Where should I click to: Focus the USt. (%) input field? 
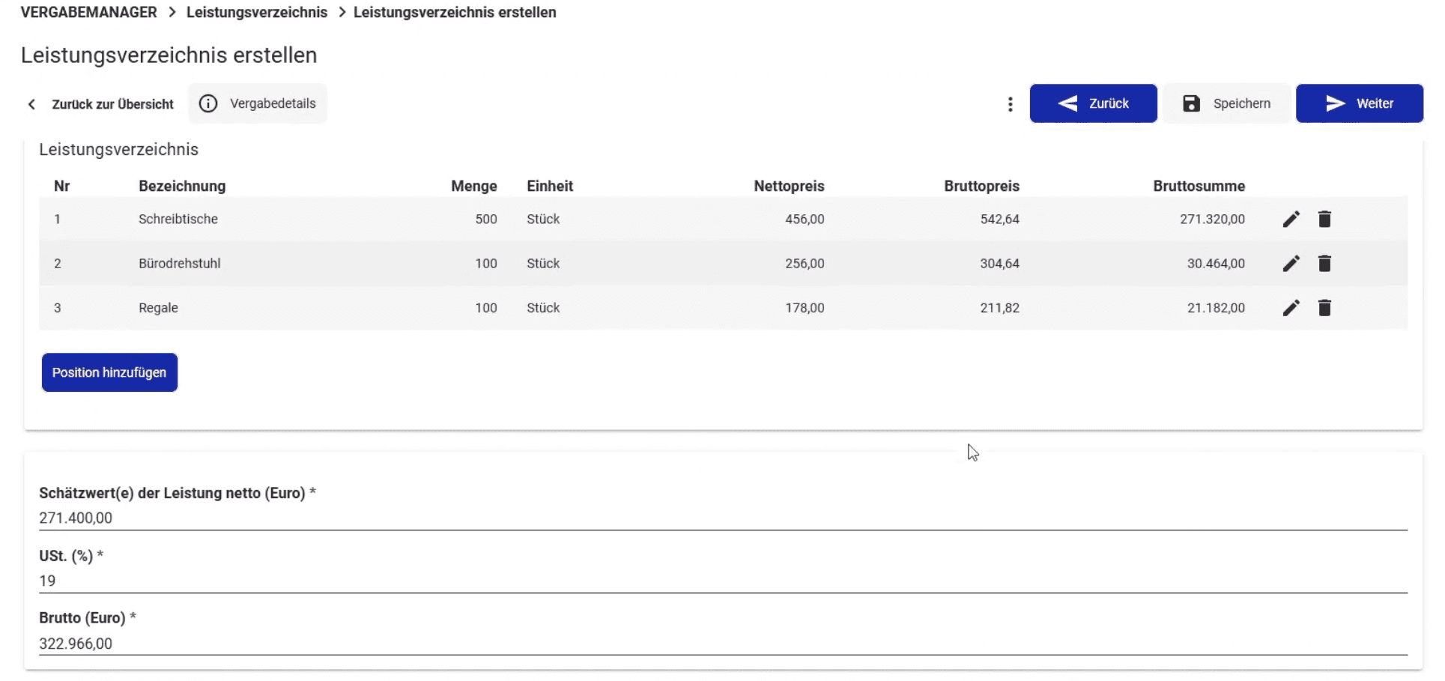click(x=723, y=581)
